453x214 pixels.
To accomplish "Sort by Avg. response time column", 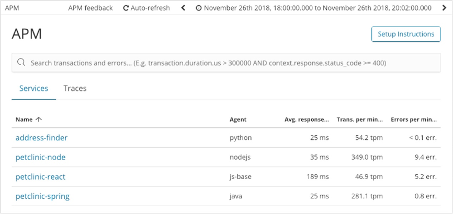I will (x=307, y=120).
